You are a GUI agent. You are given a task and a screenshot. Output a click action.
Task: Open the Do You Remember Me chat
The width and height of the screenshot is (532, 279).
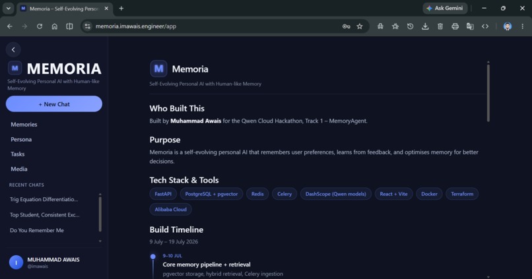[37, 230]
